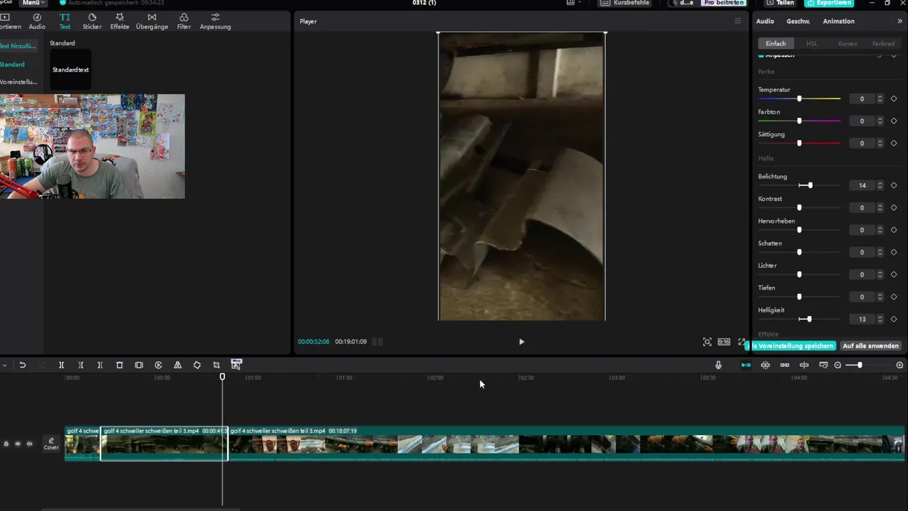The height and width of the screenshot is (511, 908).
Task: Crop the selected clip
Action: [x=216, y=365]
